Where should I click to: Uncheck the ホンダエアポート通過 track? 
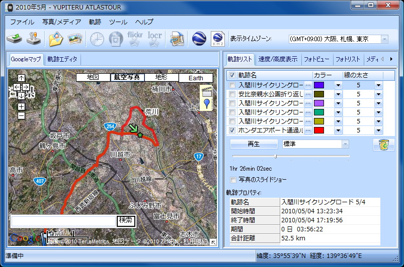pos(232,130)
